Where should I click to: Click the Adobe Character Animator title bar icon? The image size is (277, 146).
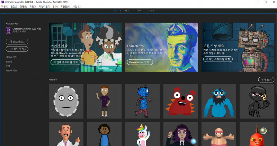pyautogui.click(x=3, y=2)
